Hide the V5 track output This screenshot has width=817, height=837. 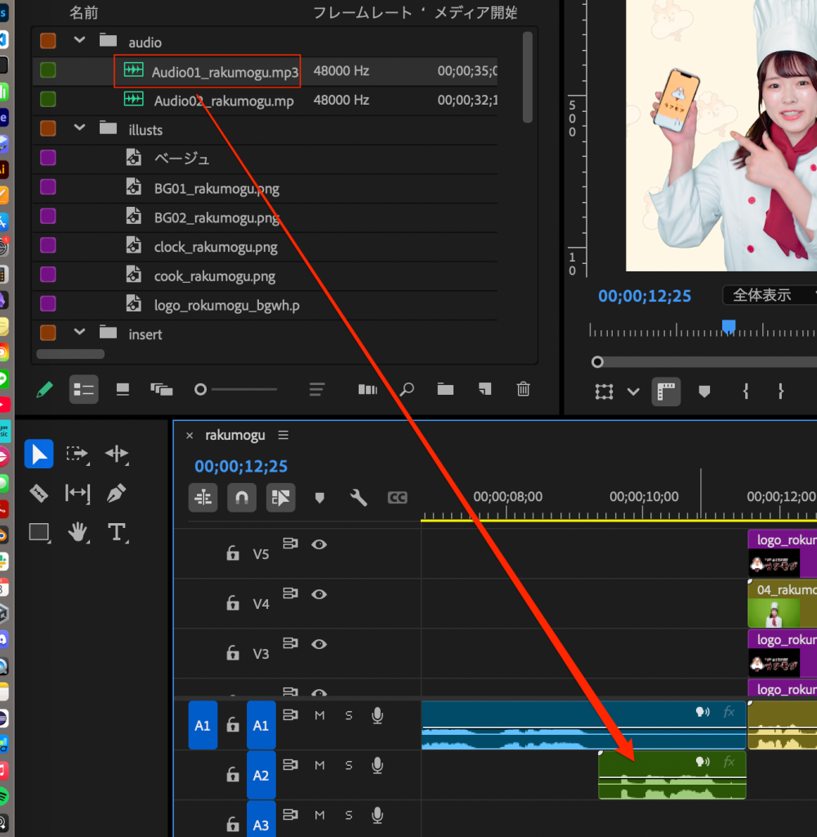click(319, 544)
